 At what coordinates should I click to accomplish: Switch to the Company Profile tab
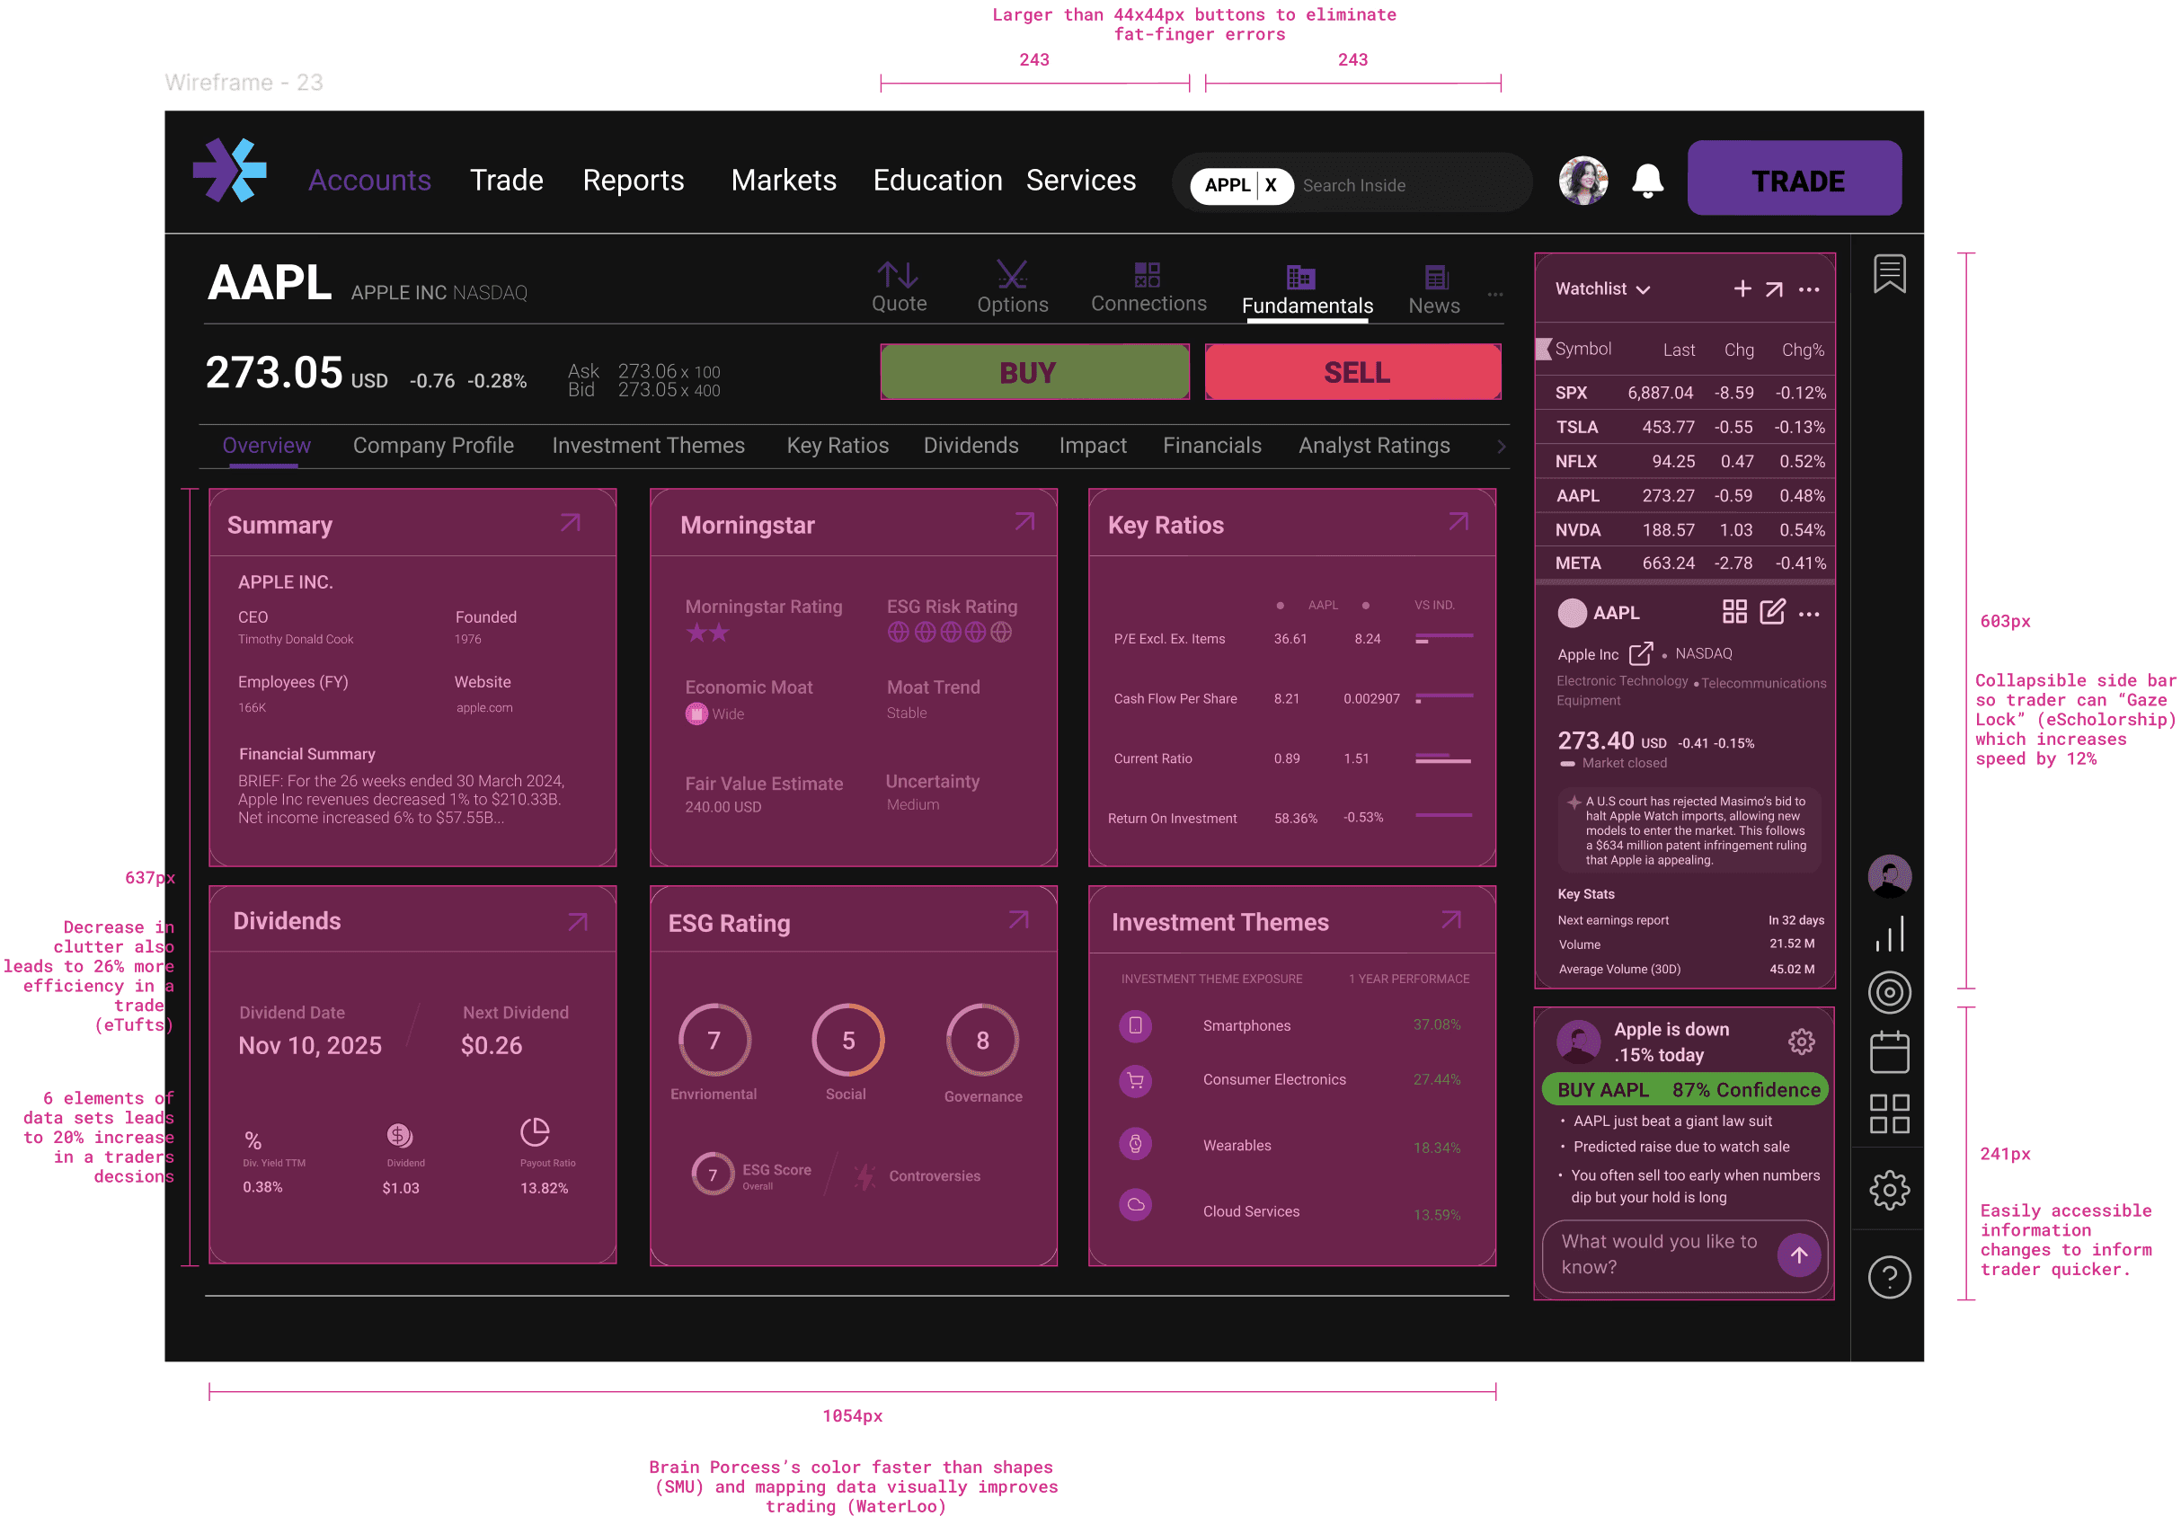(433, 446)
